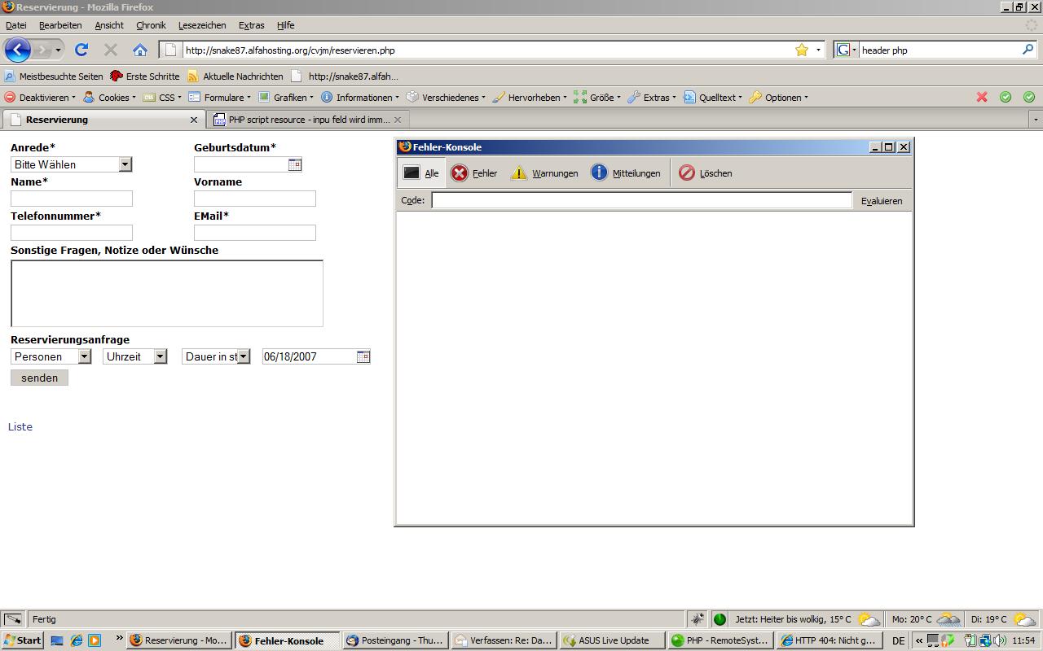
Task: Open the Windows Start button
Action: pyautogui.click(x=22, y=640)
